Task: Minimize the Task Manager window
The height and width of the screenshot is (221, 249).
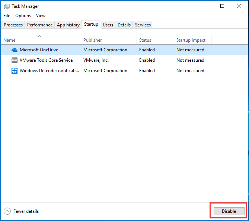Action: (x=205, y=6)
